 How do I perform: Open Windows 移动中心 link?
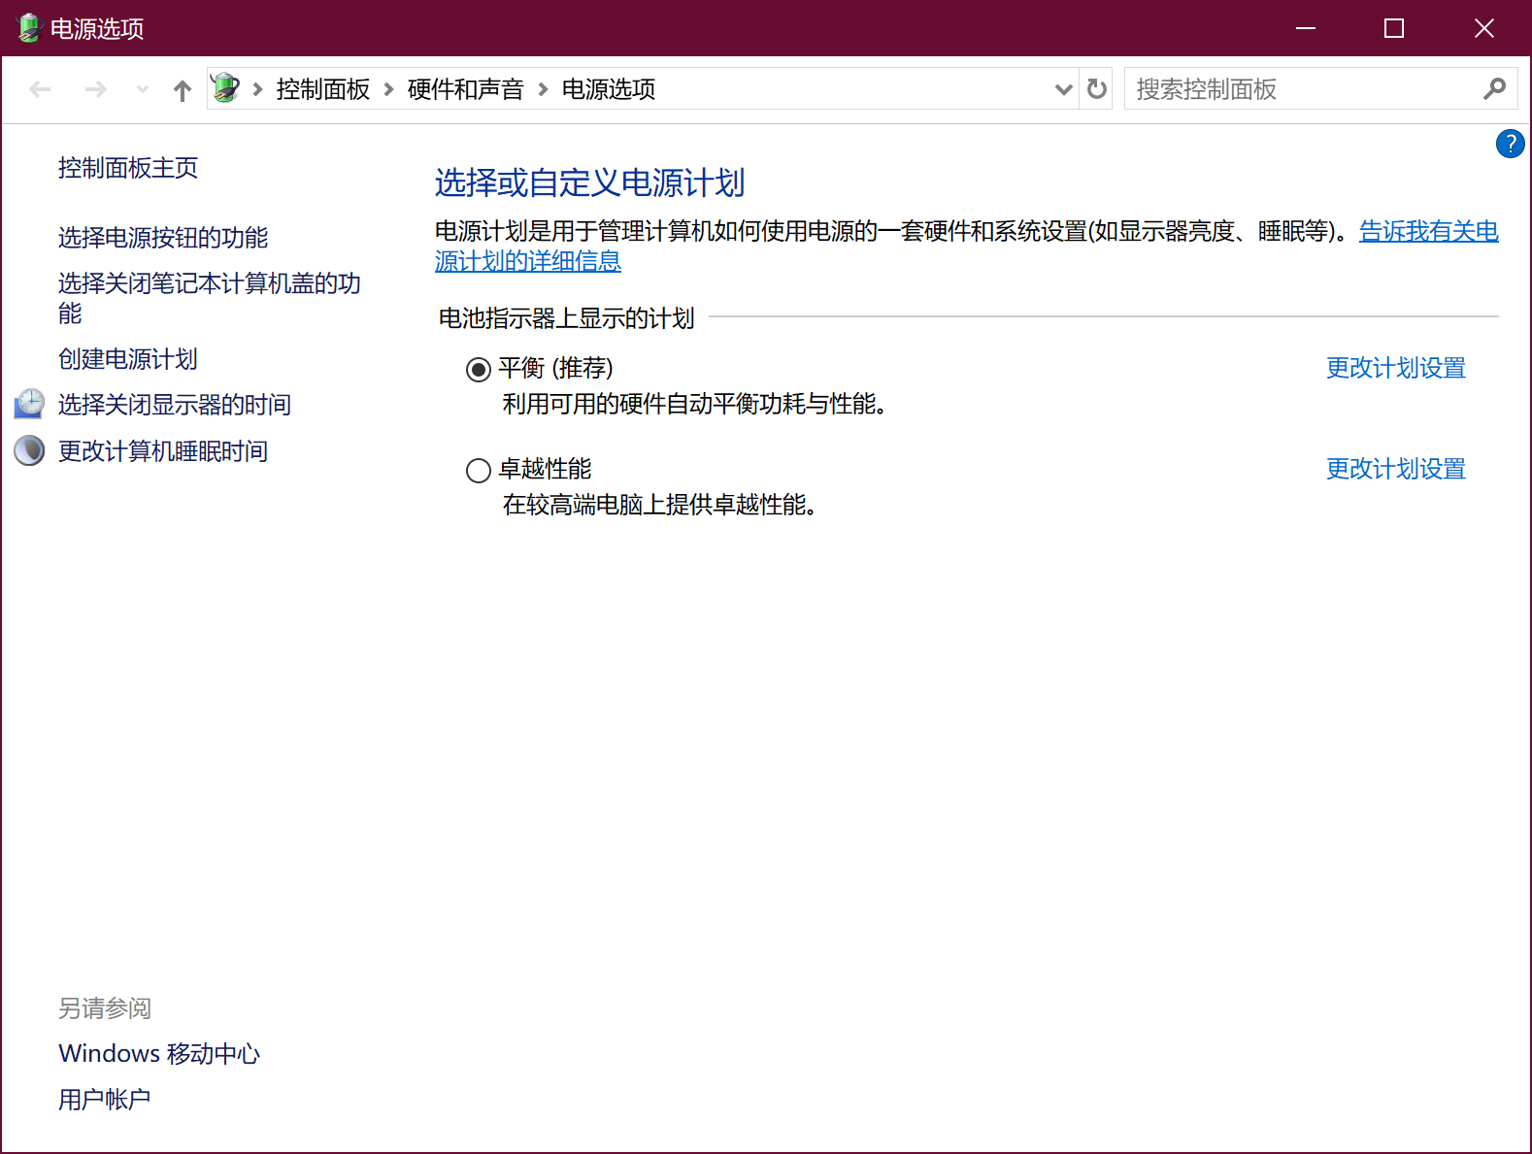tap(159, 1053)
